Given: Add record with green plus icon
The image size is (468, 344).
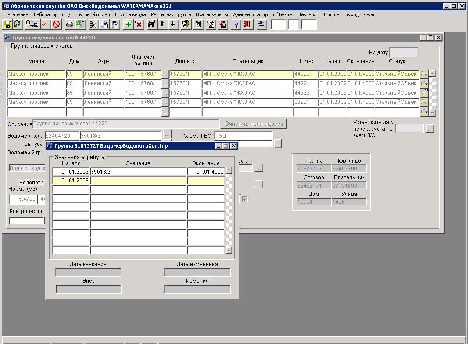Looking at the screenshot, I should (x=128, y=25).
